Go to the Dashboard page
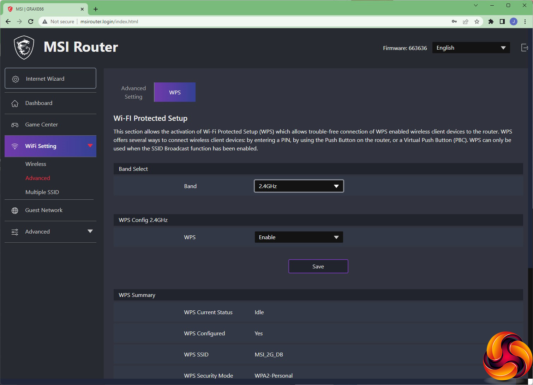This screenshot has width=533, height=385. coord(50,103)
